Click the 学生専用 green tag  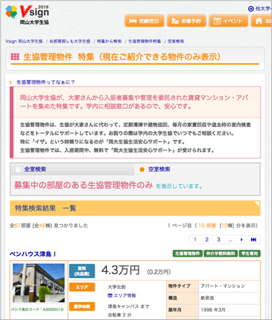[250, 254]
